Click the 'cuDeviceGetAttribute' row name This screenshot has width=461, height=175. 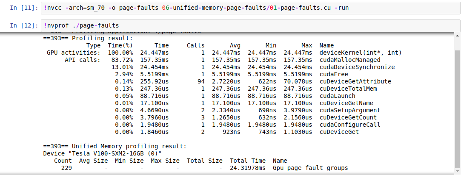pyautogui.click(x=355, y=82)
